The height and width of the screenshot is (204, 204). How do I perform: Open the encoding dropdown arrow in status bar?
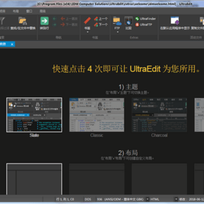(147, 199)
